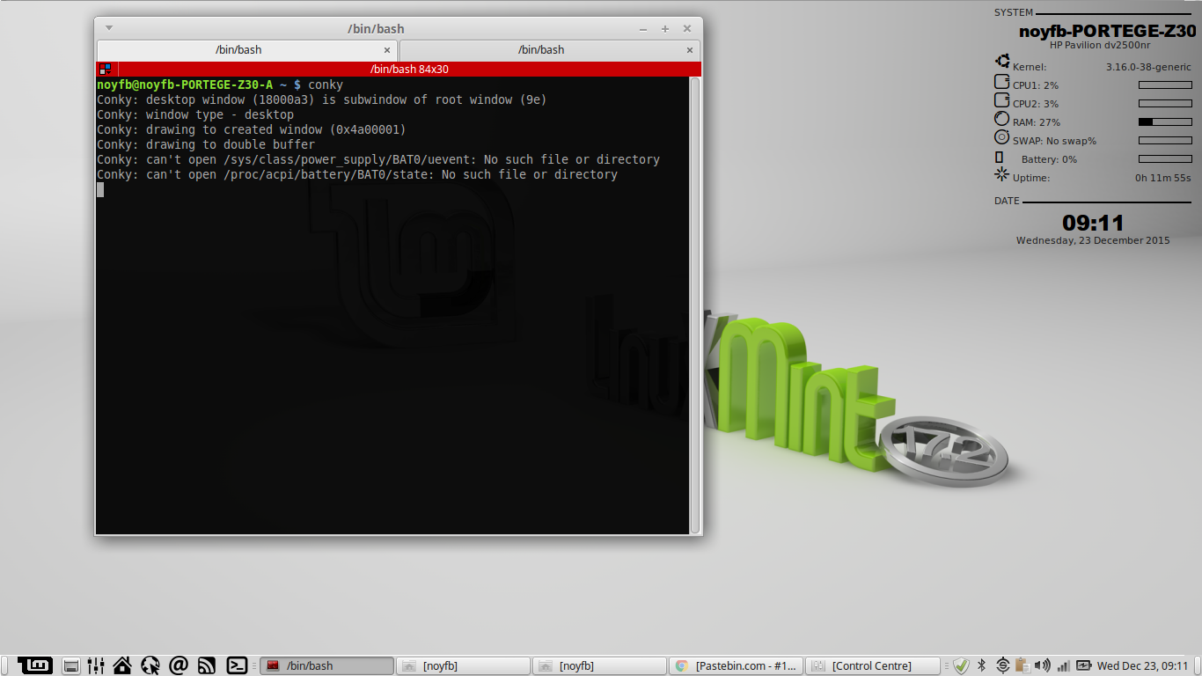Image resolution: width=1202 pixels, height=676 pixels.
Task: Open the network signal tray icon
Action: (x=1063, y=665)
